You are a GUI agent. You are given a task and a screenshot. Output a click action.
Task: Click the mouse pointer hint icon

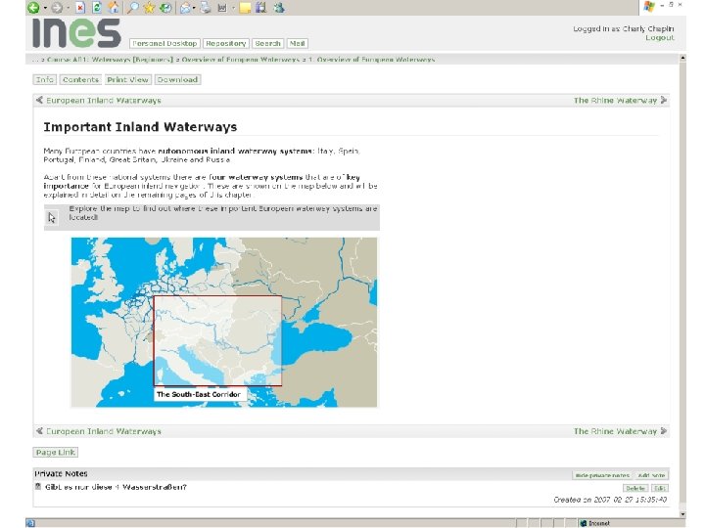[x=52, y=218]
